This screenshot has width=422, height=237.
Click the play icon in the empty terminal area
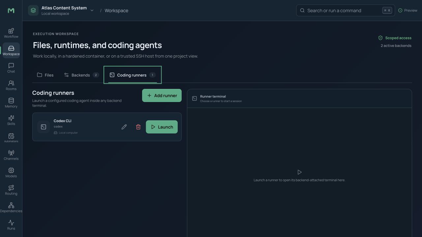(x=299, y=172)
